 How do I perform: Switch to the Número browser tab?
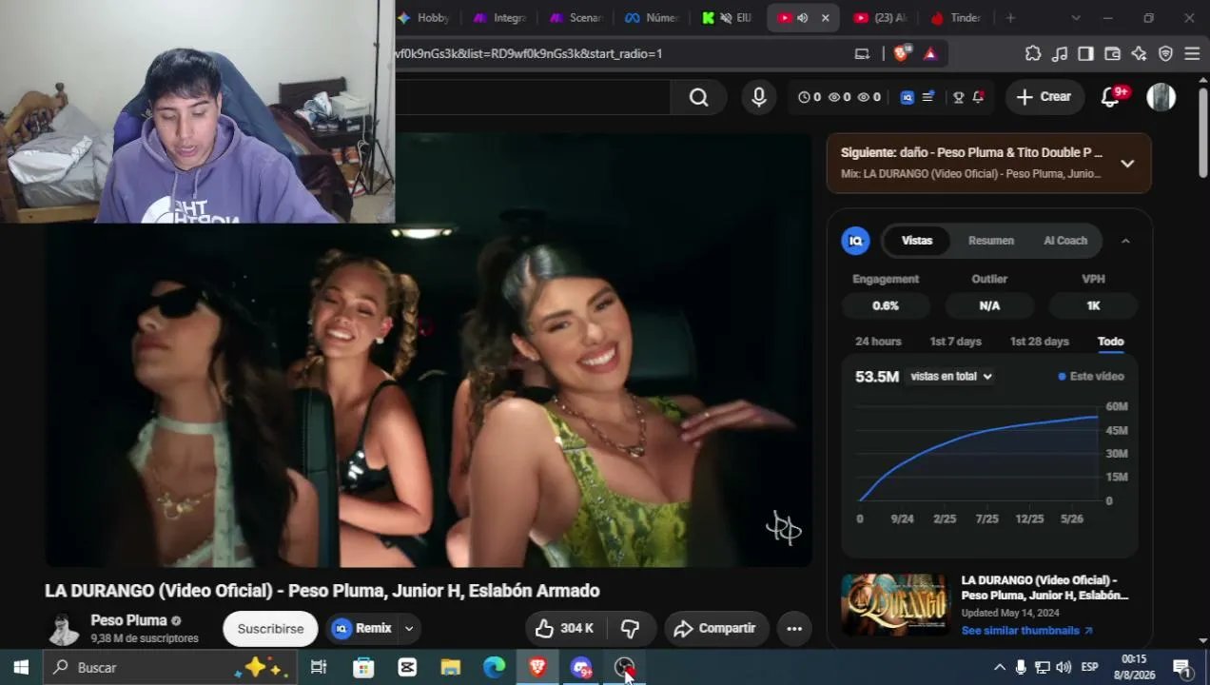pos(652,18)
